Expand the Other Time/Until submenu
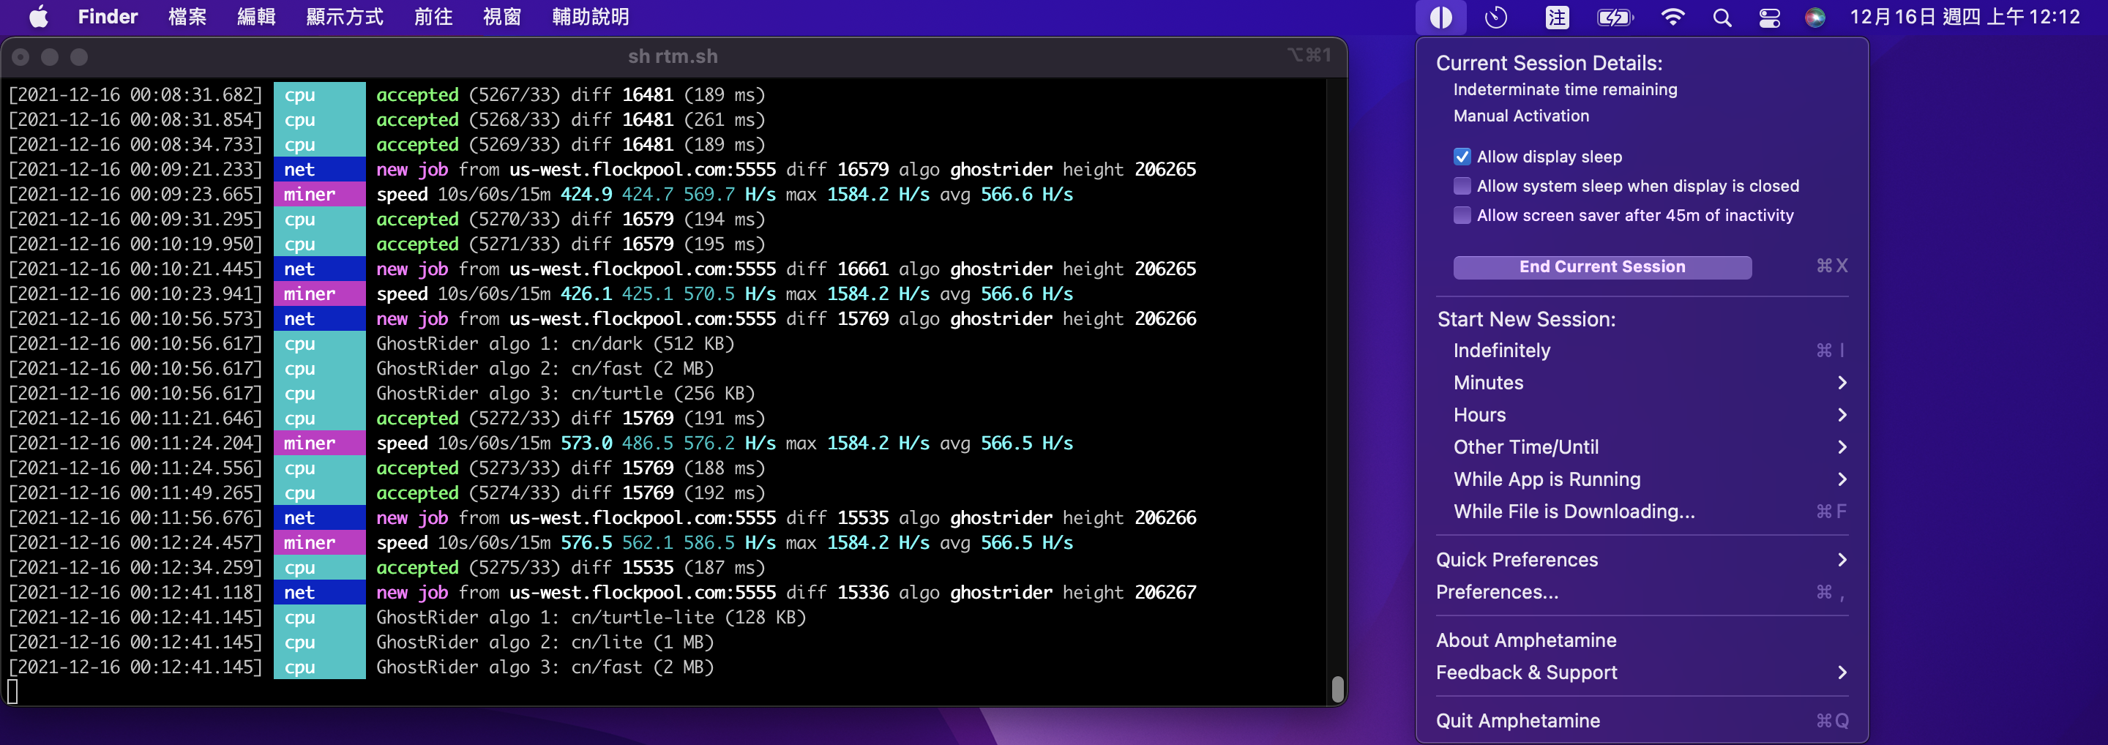This screenshot has width=2108, height=745. click(x=1642, y=446)
